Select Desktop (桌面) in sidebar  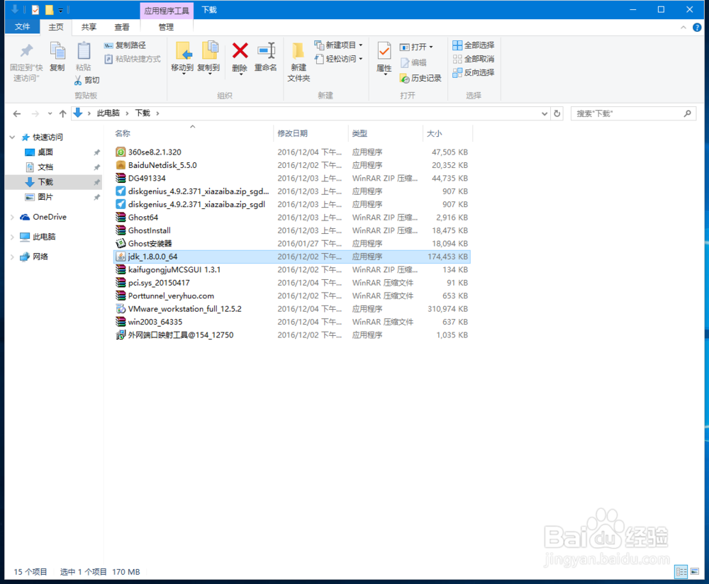tap(45, 152)
